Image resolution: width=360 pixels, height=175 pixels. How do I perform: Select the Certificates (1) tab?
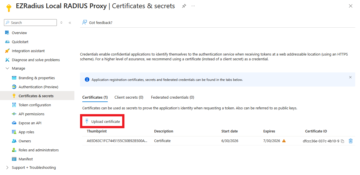pos(95,97)
